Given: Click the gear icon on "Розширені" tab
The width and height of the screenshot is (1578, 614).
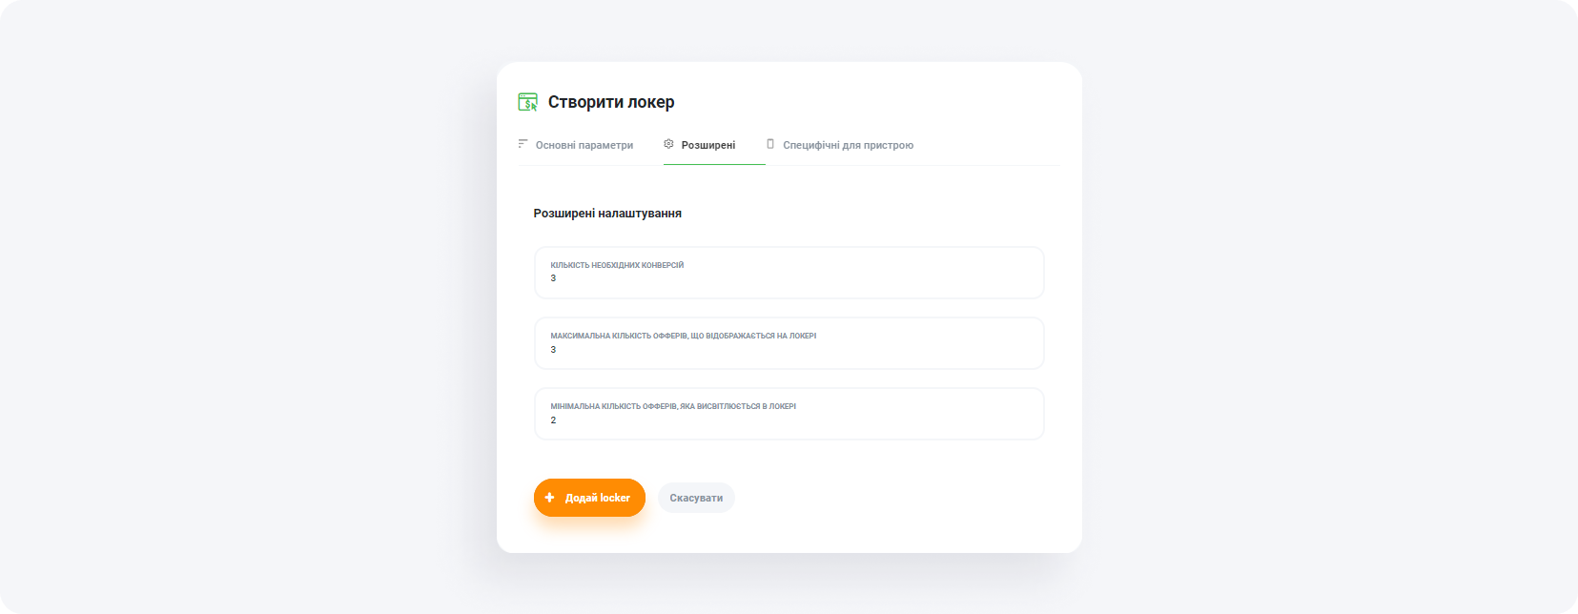Looking at the screenshot, I should click(x=668, y=143).
